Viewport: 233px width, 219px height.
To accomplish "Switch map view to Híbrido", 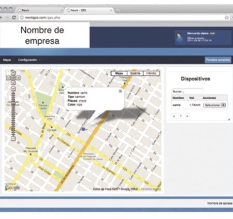I will [151, 73].
